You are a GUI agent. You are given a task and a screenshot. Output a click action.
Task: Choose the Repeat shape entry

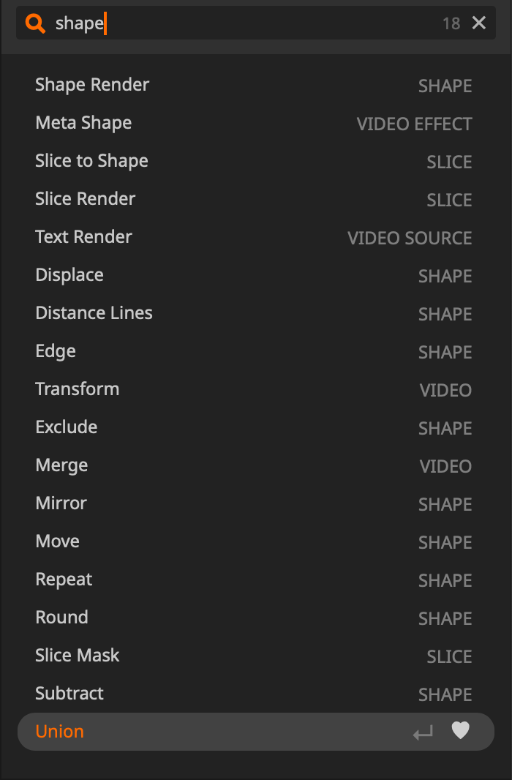coord(64,580)
